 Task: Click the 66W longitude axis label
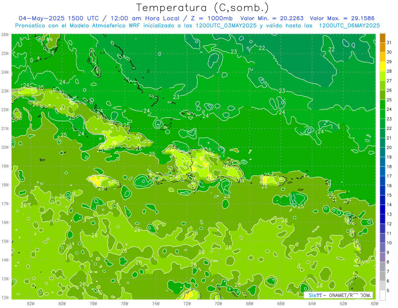coord(281,304)
